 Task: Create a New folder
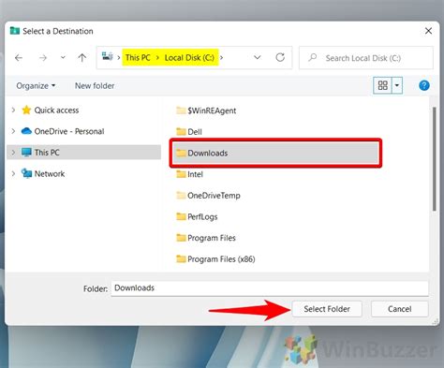click(95, 86)
